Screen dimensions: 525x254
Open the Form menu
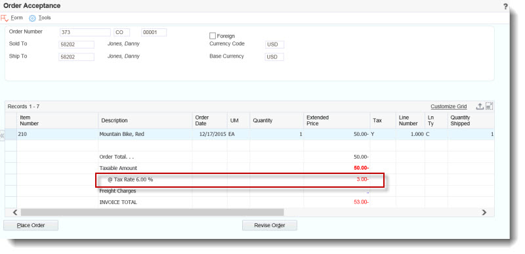pyautogui.click(x=17, y=18)
